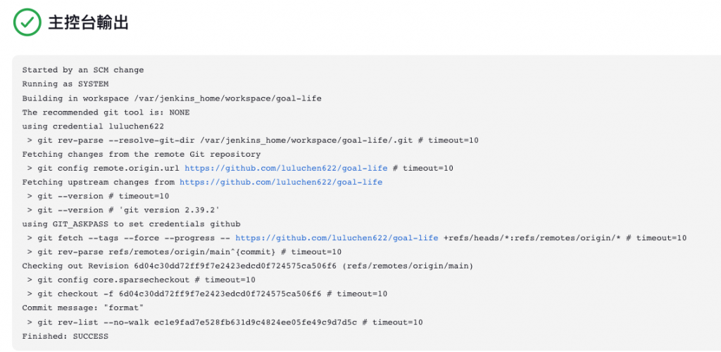Click the 'Checking out Revision' line
The width and height of the screenshot is (721, 352).
(x=248, y=266)
